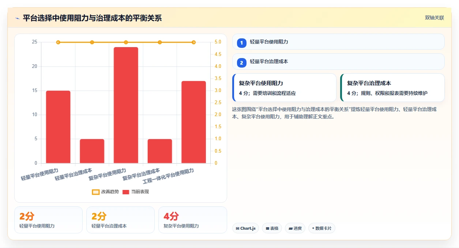Click the red bar for 复杂平台治理成本
The image size is (459, 248).
tap(160, 151)
